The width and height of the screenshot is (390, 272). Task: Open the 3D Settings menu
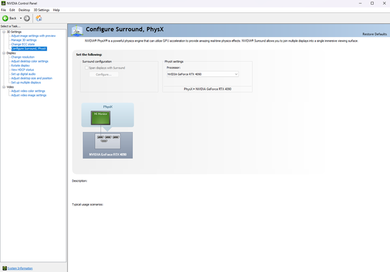coord(42,10)
